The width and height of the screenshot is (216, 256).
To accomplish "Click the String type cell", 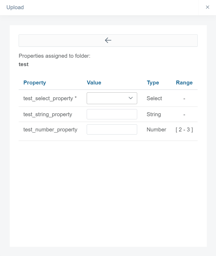I will point(154,114).
